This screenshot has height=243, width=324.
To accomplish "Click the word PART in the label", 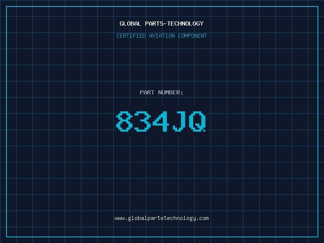I will coord(147,92).
